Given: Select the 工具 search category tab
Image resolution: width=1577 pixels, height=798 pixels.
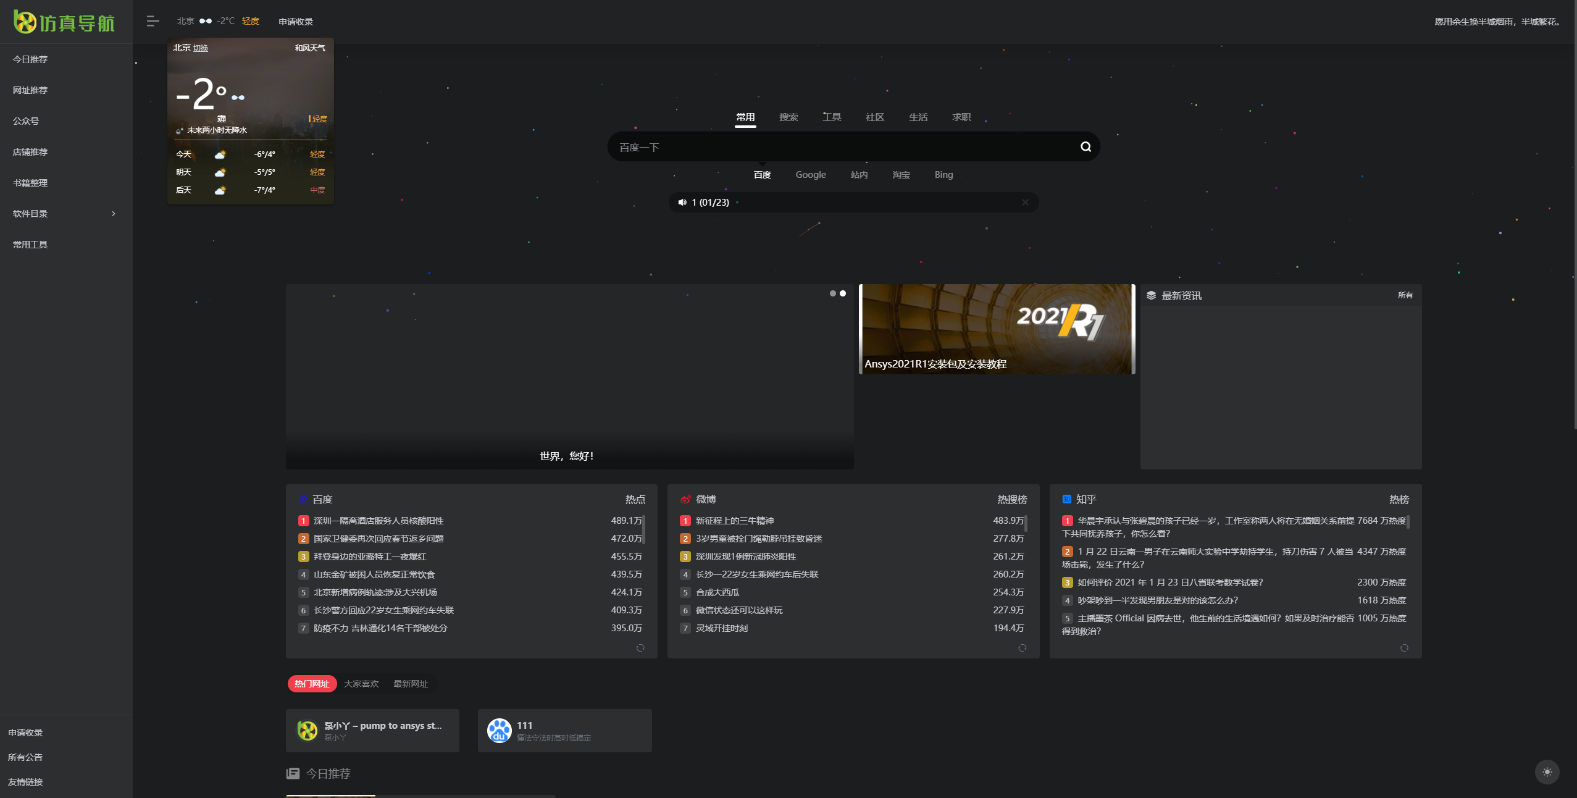Looking at the screenshot, I should click(832, 117).
